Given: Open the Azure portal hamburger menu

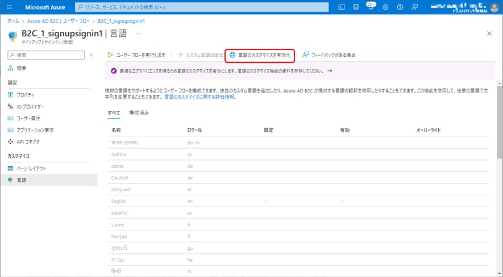Looking at the screenshot, I should point(9,7).
